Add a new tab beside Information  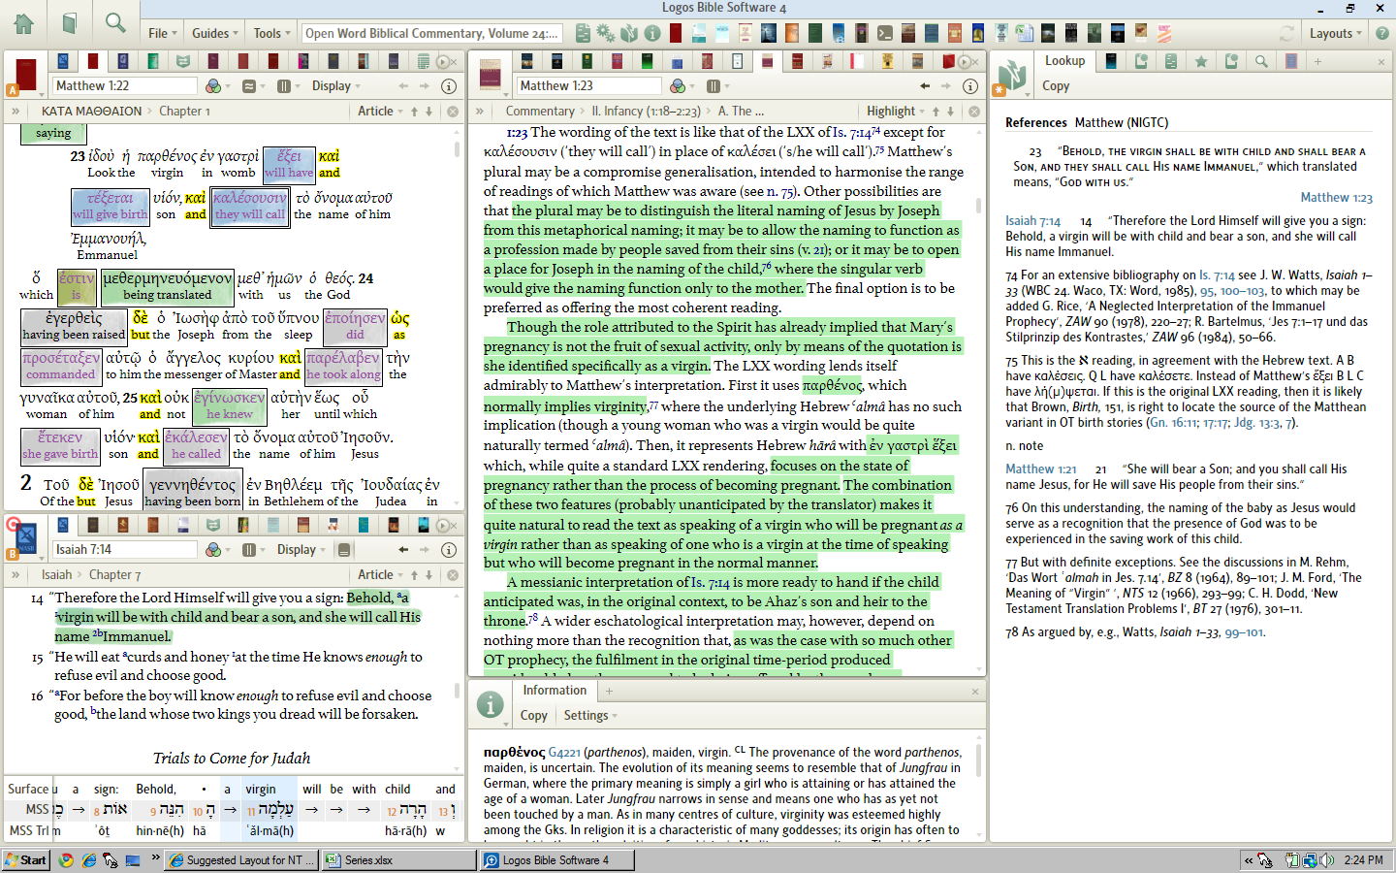pos(609,692)
